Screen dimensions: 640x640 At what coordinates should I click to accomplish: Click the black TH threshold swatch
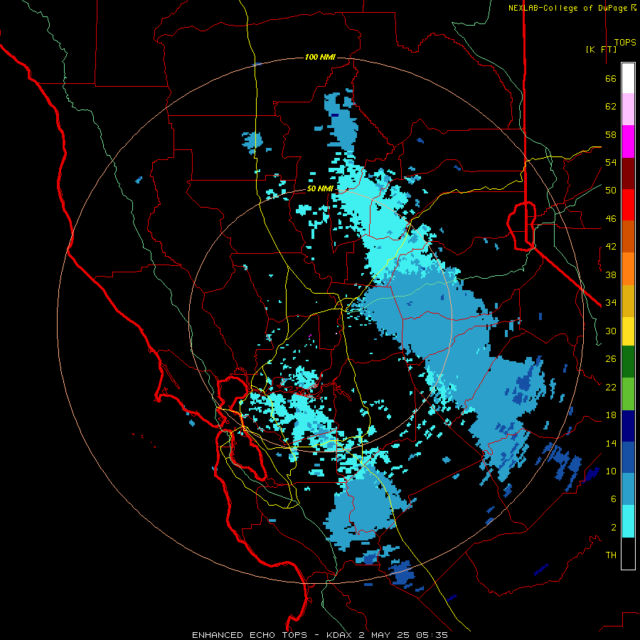coord(628,553)
